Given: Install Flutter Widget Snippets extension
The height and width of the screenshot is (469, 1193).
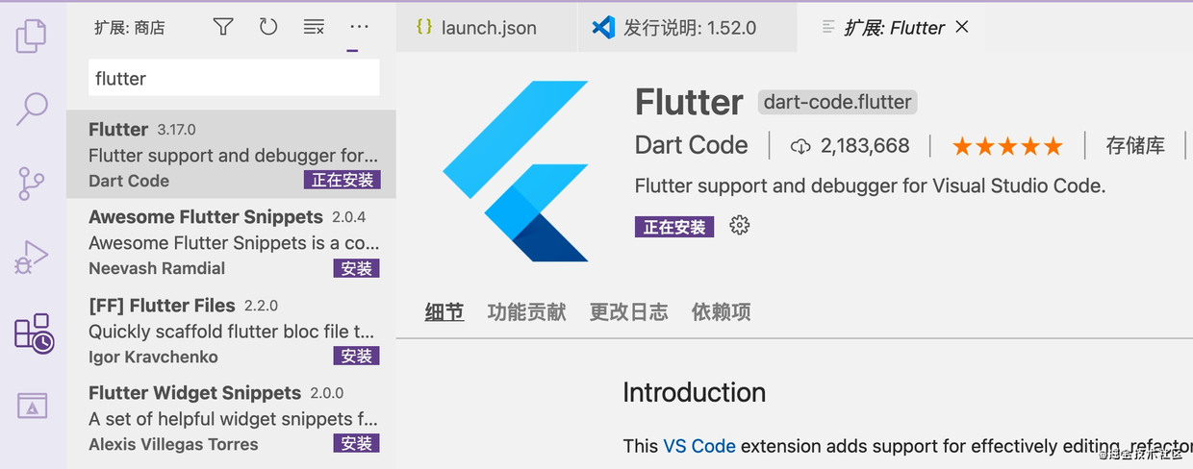Looking at the screenshot, I should [x=357, y=444].
